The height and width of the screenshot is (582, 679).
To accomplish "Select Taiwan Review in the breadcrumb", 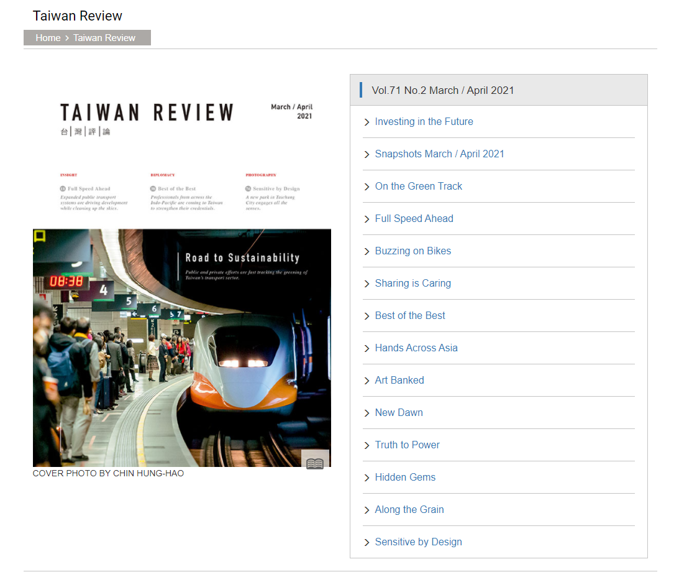I will tap(104, 38).
